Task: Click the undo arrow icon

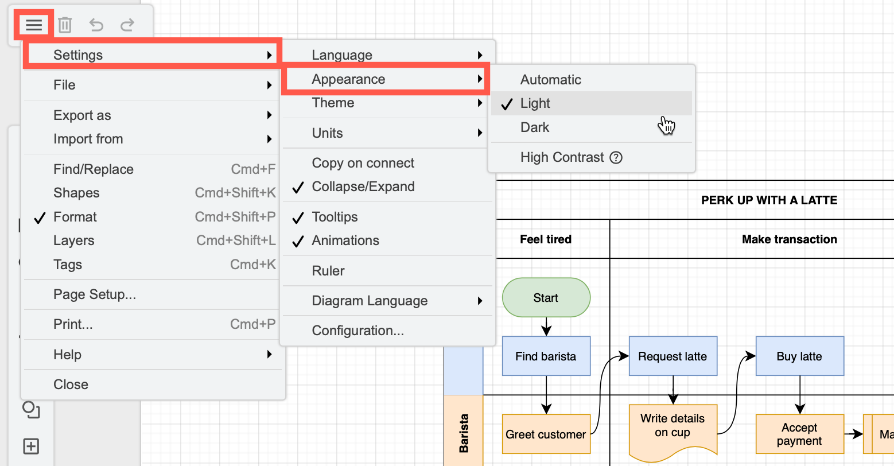Action: (x=95, y=25)
